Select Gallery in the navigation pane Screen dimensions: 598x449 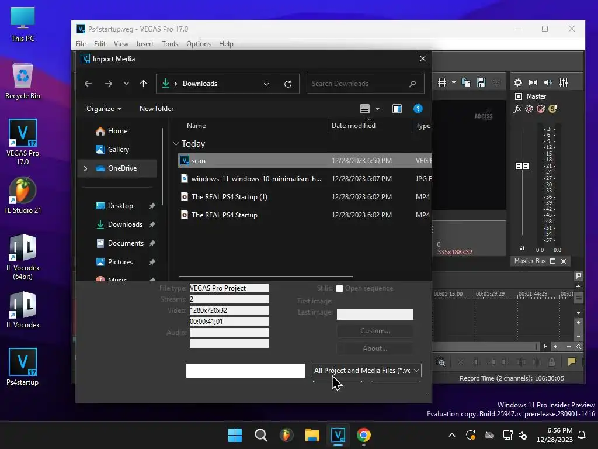(117, 150)
